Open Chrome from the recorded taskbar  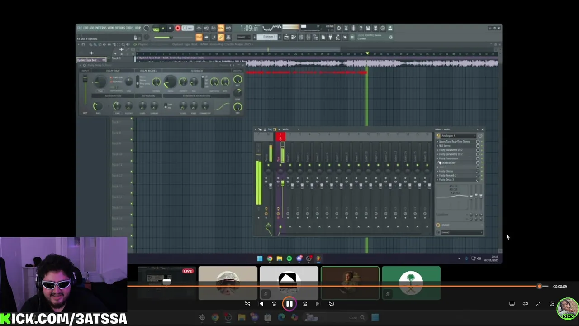[270, 259]
